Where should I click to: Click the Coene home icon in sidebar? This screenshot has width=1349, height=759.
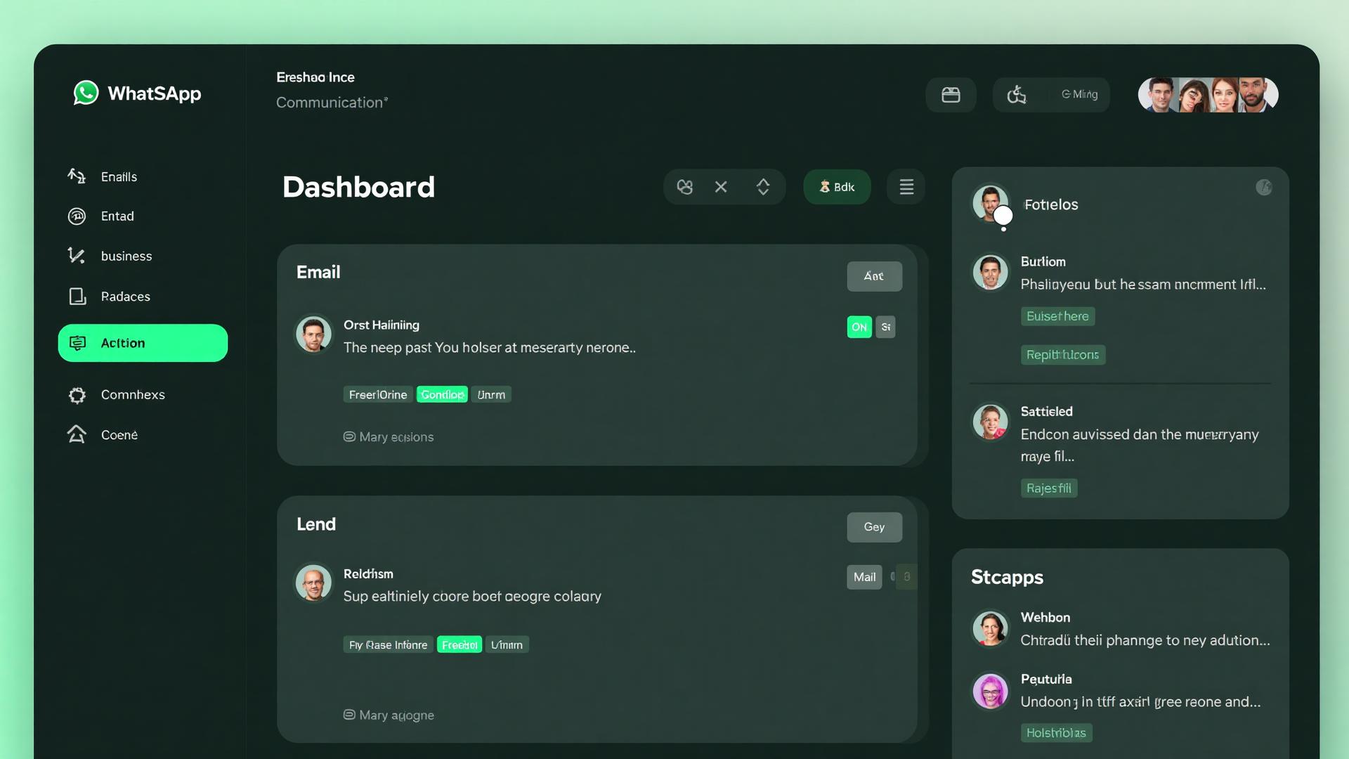point(77,434)
